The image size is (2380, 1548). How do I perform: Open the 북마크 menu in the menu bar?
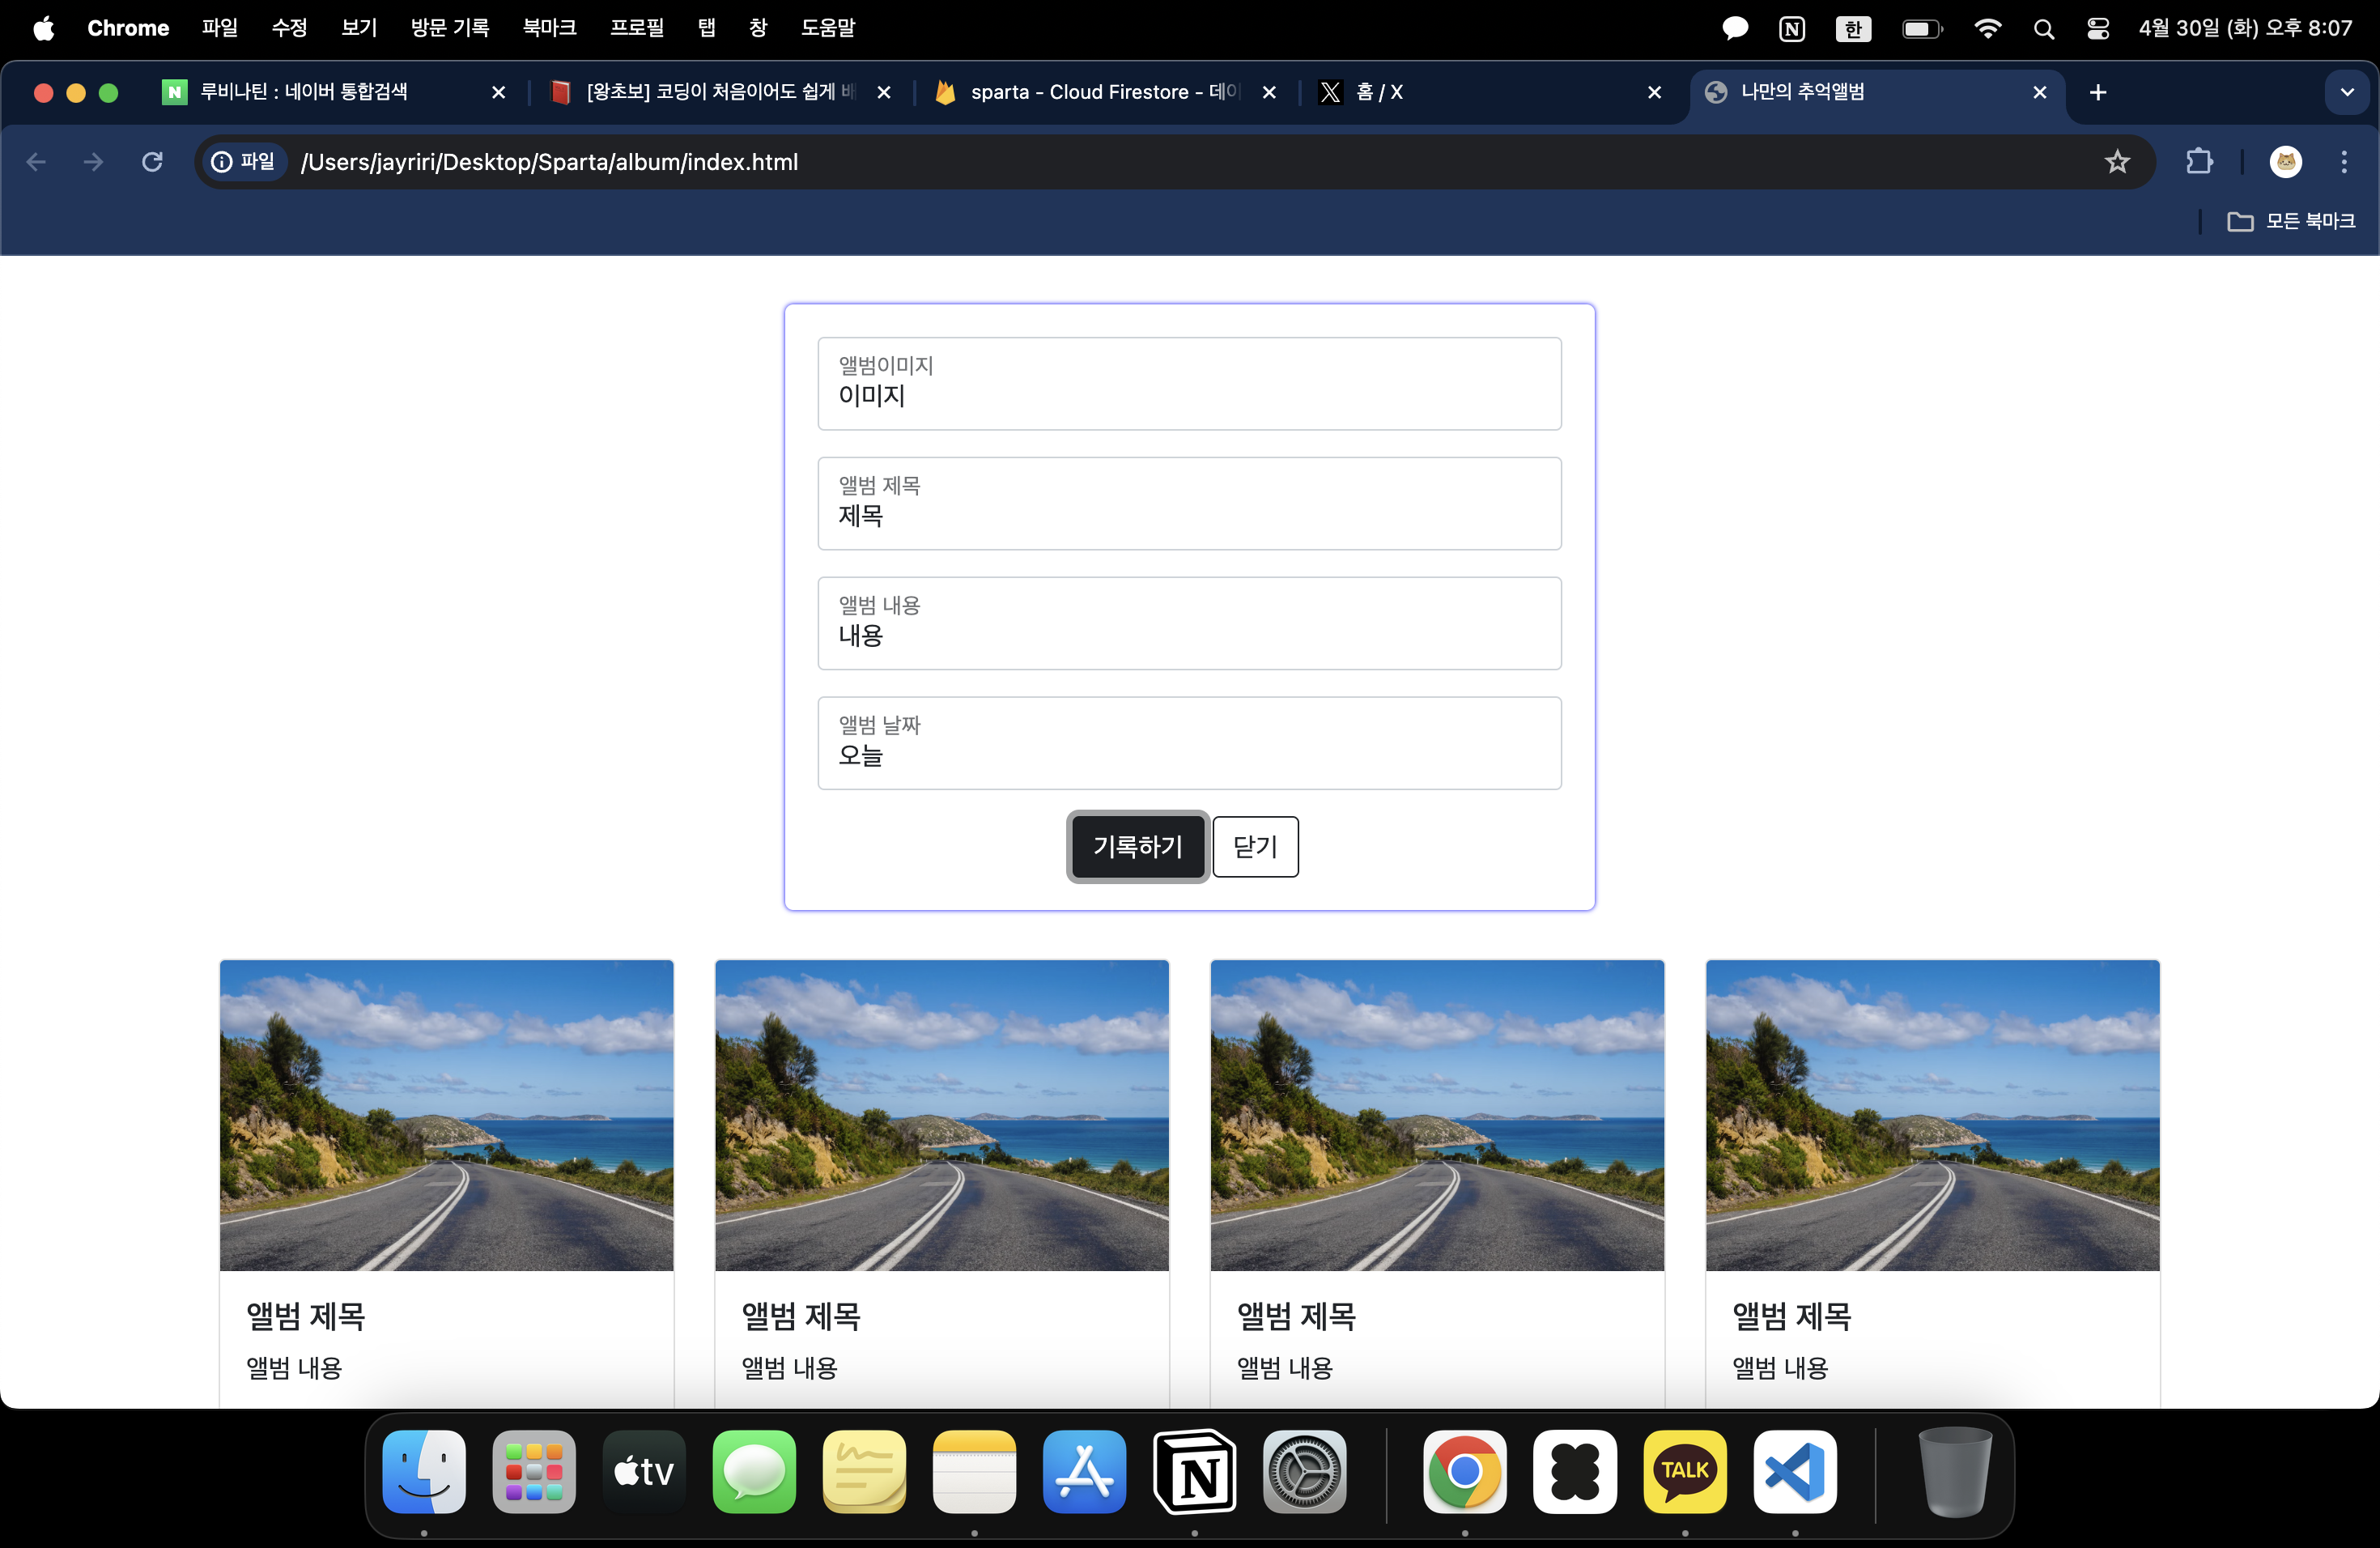click(x=550, y=28)
